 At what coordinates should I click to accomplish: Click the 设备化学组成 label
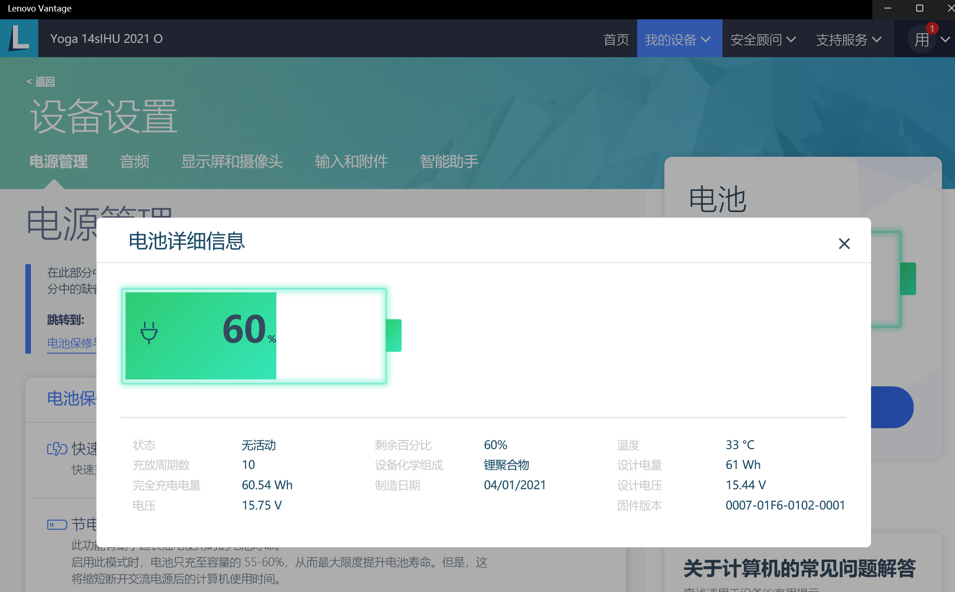point(409,465)
